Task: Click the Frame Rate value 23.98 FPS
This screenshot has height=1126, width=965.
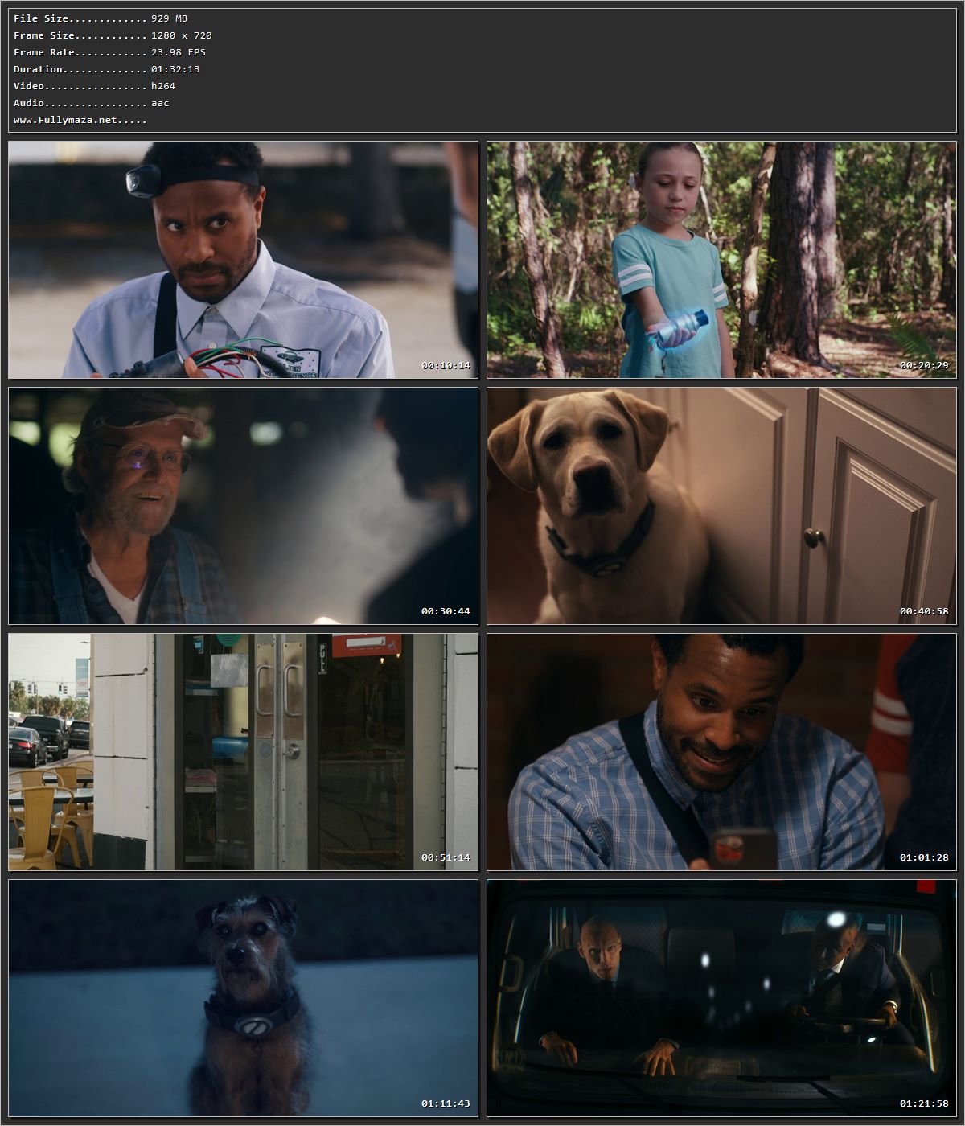Action: pos(179,52)
